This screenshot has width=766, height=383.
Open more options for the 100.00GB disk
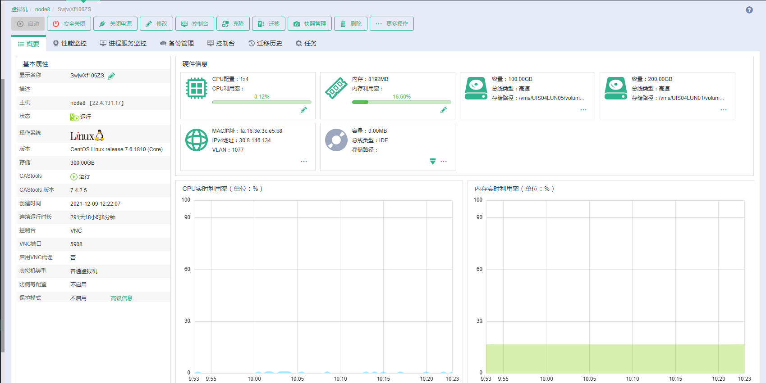tap(583, 110)
